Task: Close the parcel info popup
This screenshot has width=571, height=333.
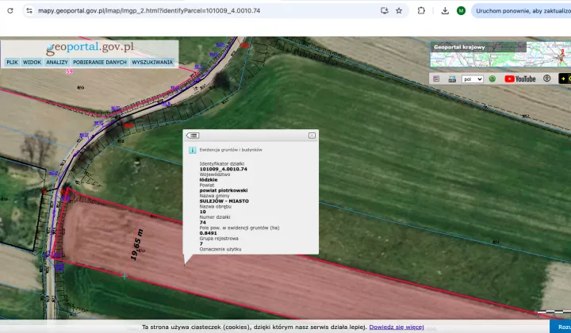Action: pyautogui.click(x=312, y=136)
